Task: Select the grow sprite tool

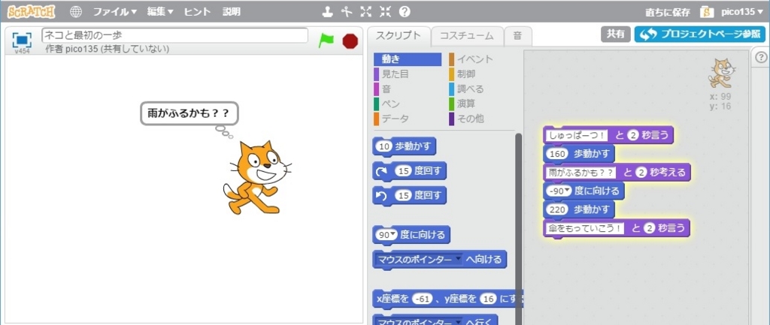Action: coord(366,12)
